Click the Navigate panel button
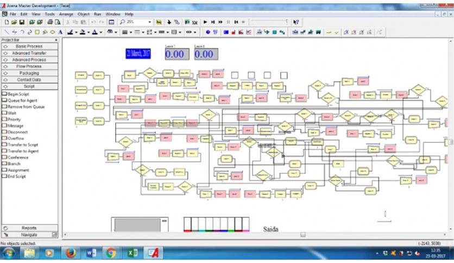The image size is (454, 263). click(29, 234)
